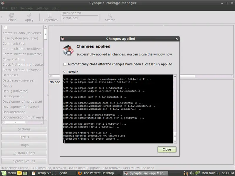This screenshot has width=235, height=176.
Task: Collapse the Details expander
Action: [65, 72]
